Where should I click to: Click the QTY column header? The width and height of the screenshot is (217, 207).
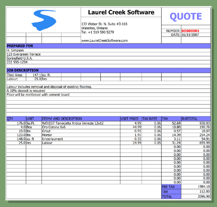[16, 119]
